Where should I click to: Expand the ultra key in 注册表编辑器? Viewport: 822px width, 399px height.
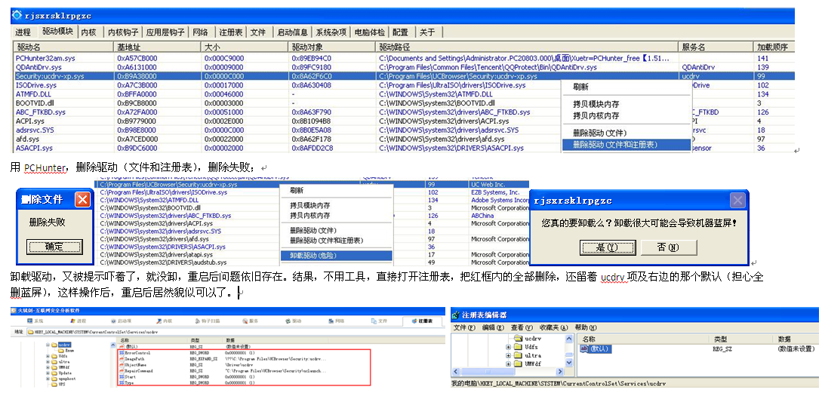[508, 355]
